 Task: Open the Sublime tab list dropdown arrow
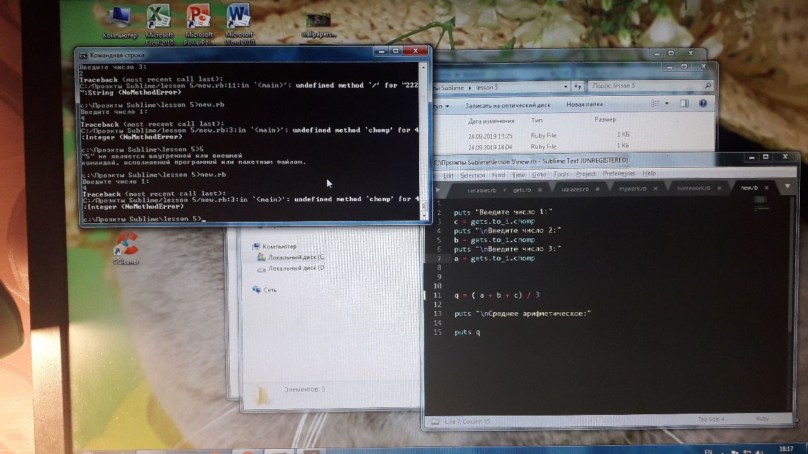pyautogui.click(x=787, y=187)
